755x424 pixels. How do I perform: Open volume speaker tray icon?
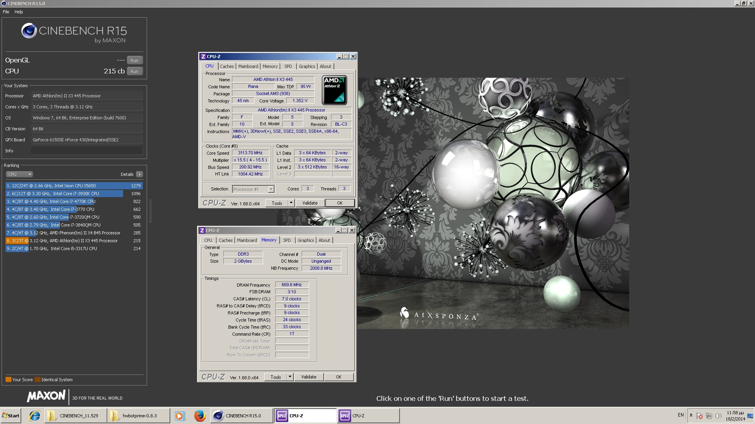click(x=718, y=416)
